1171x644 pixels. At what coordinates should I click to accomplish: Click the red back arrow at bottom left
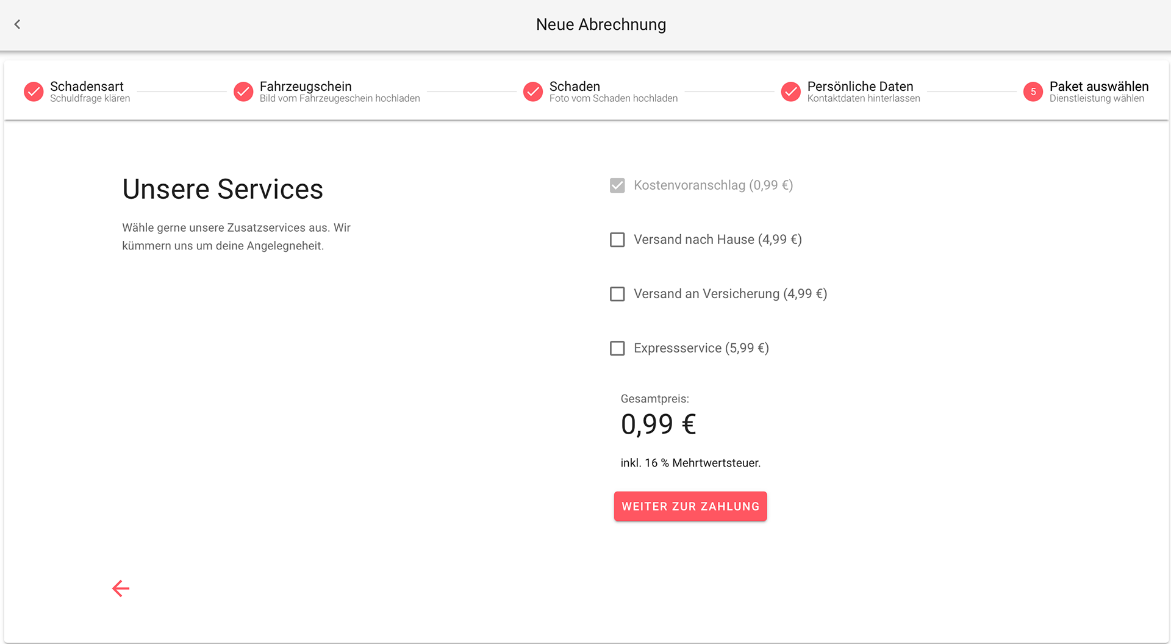pos(121,589)
